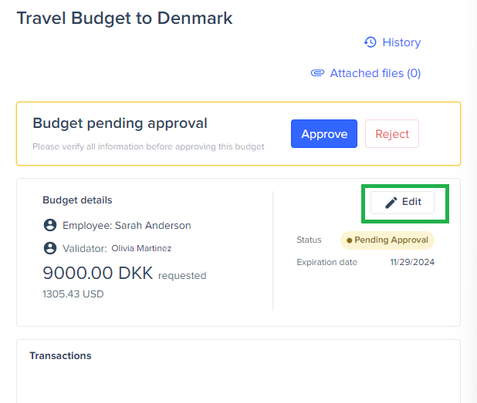
Task: Select validator name Olivia Martinez
Action: coord(141,248)
